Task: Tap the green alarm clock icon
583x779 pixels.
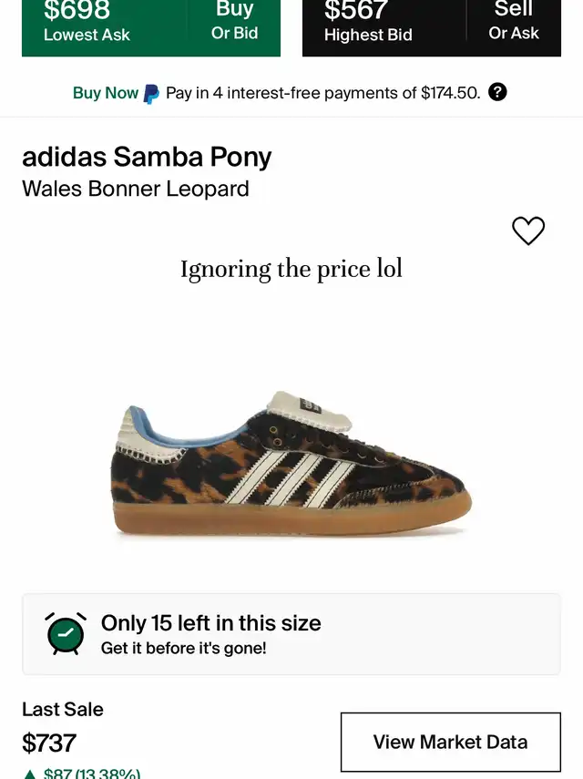Action: (66, 634)
